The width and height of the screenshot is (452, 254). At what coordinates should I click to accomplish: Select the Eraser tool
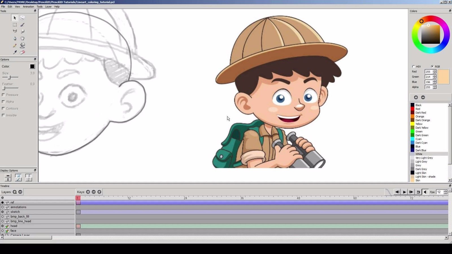click(x=22, y=52)
